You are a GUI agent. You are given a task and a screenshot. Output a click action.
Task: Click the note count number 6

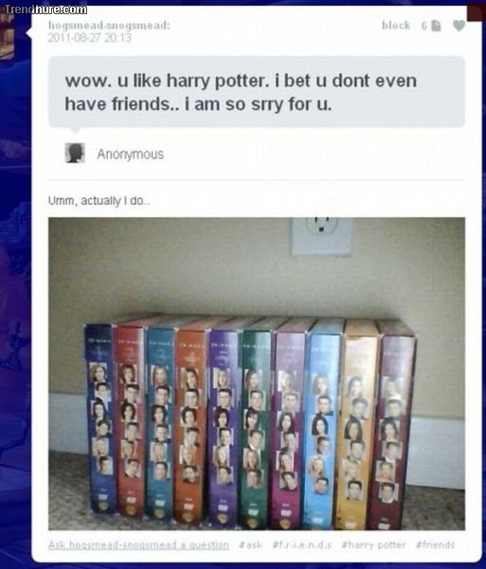(424, 26)
